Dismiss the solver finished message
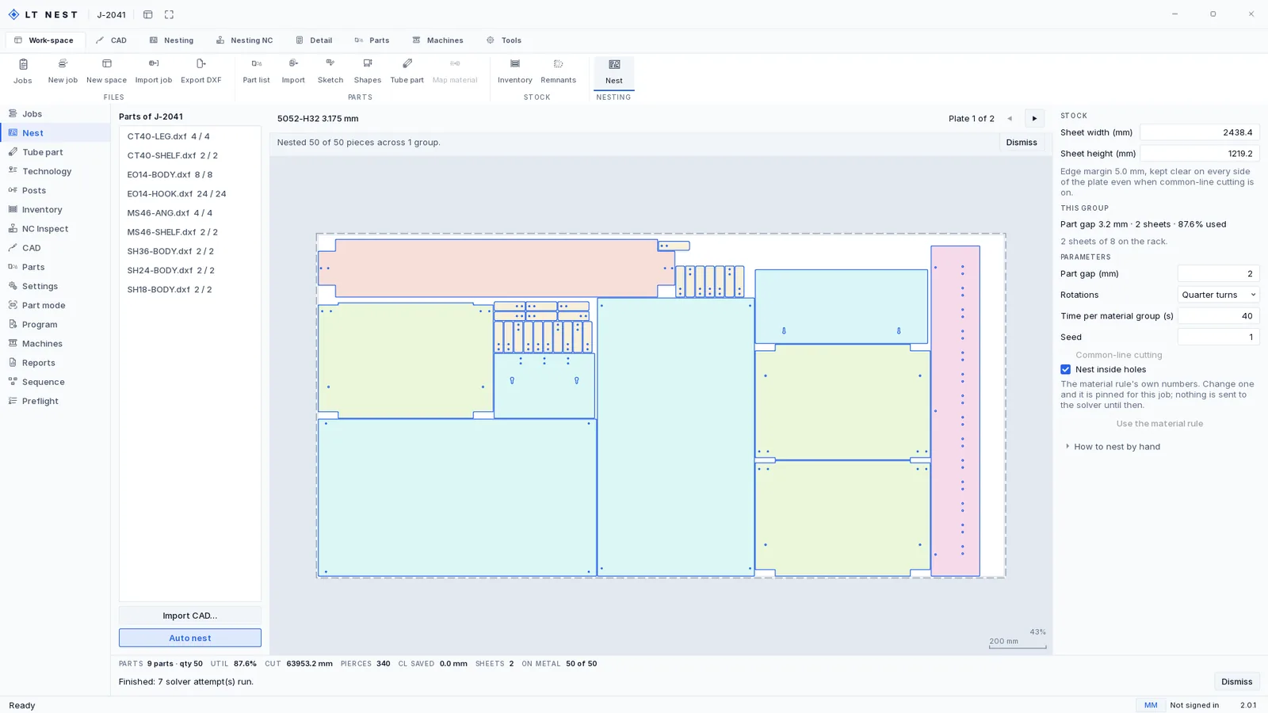 (x=1236, y=681)
